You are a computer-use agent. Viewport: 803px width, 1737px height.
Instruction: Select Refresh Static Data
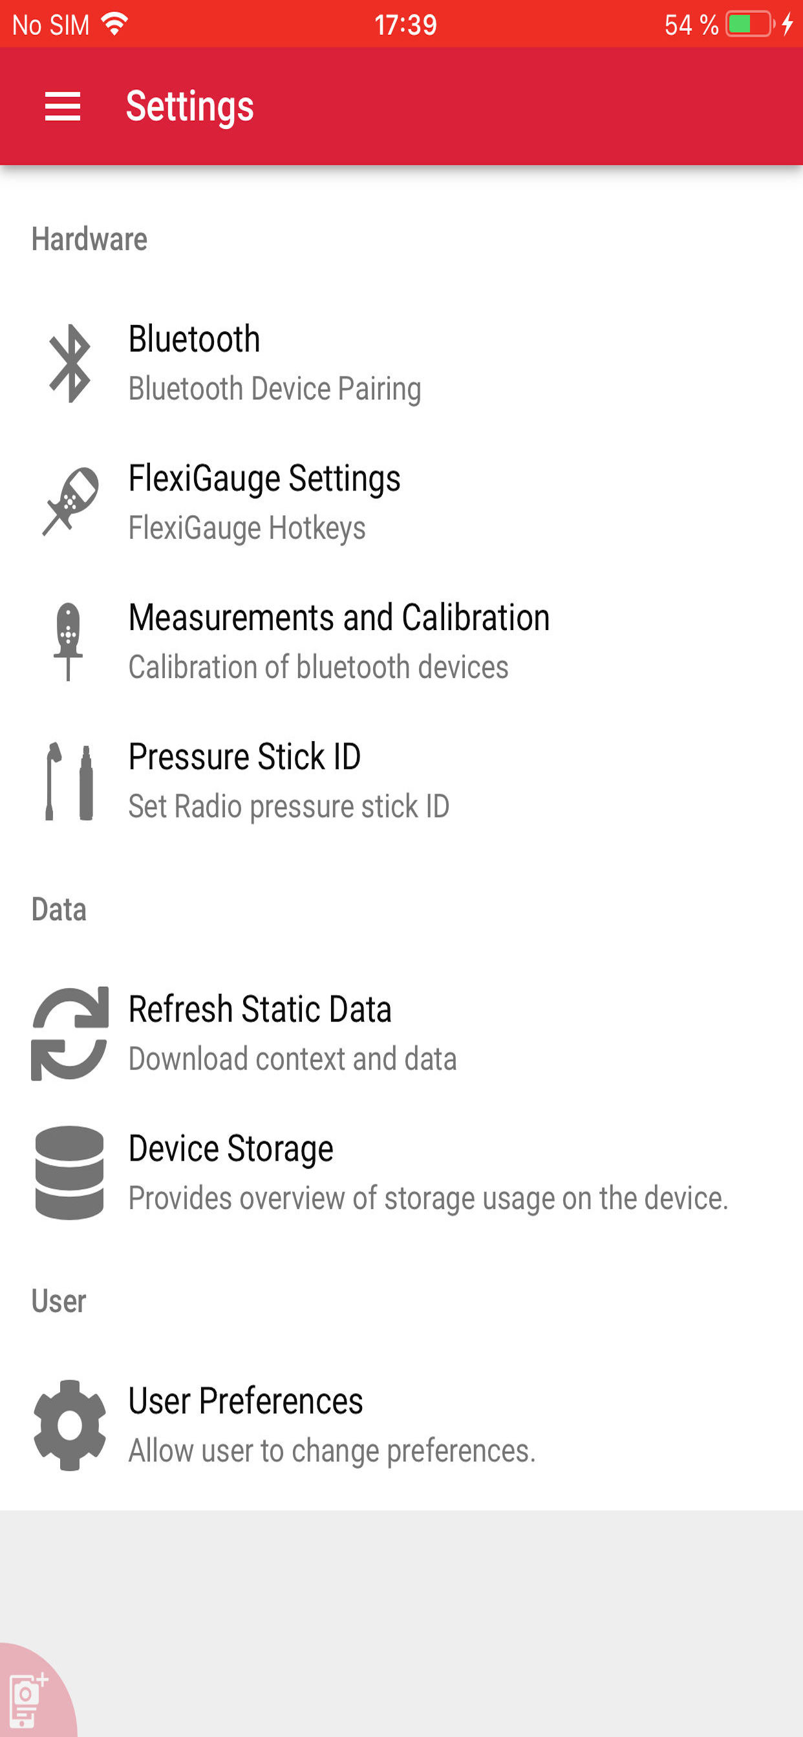pyautogui.click(x=401, y=1033)
